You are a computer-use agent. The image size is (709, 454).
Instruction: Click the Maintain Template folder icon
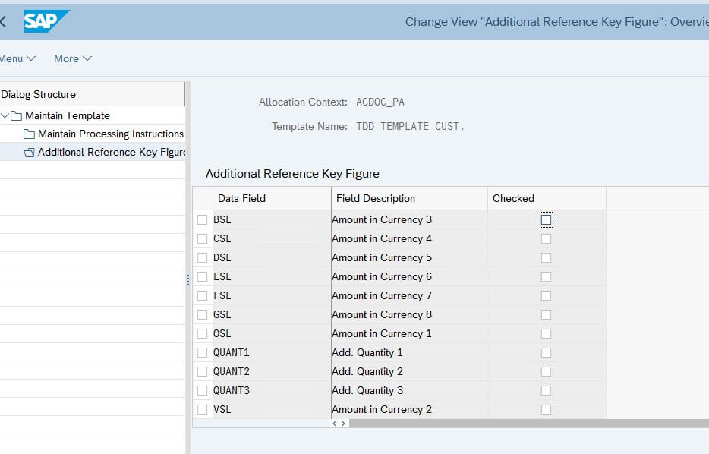tap(16, 115)
